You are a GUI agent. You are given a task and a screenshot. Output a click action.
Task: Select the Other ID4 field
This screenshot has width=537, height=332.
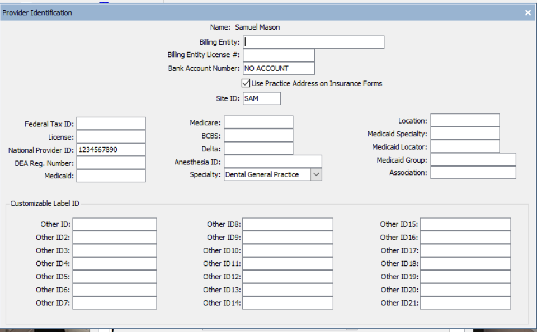[x=115, y=264]
